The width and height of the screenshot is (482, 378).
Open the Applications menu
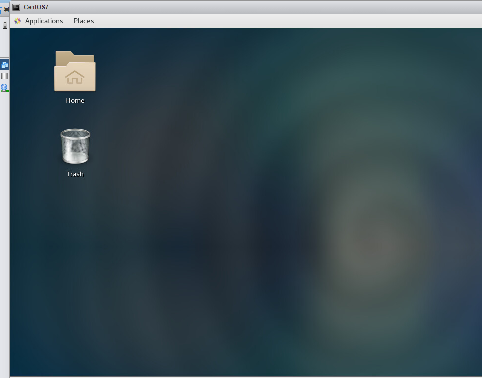[44, 21]
